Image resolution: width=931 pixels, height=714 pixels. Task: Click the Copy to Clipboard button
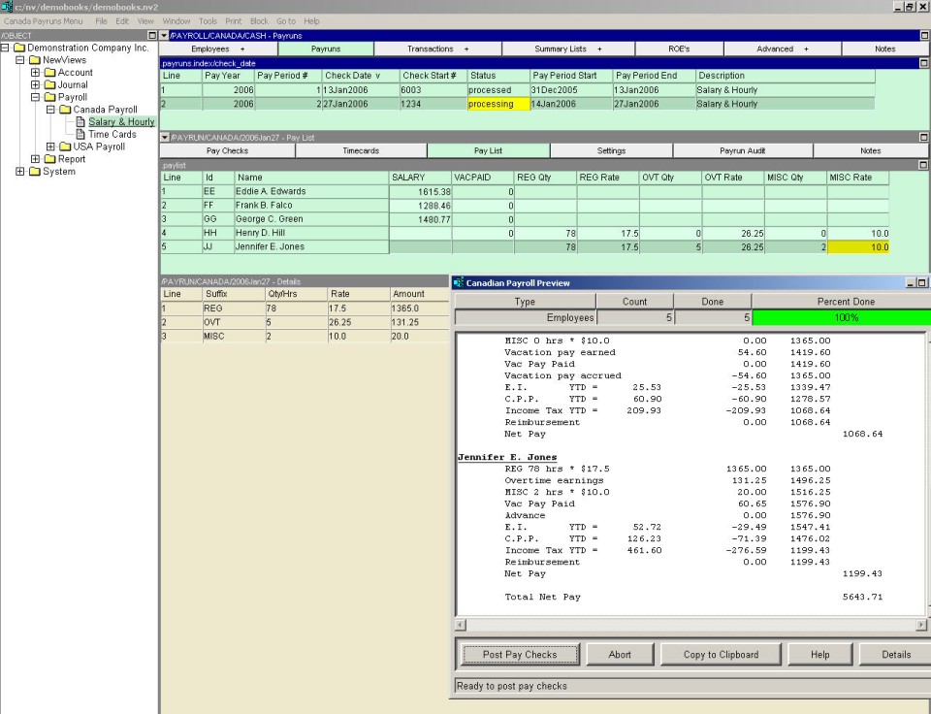pos(721,655)
